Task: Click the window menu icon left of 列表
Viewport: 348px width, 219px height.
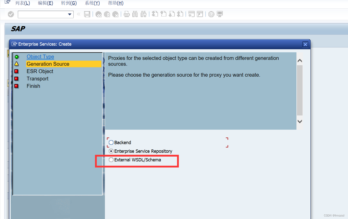Action: pyautogui.click(x=8, y=2)
